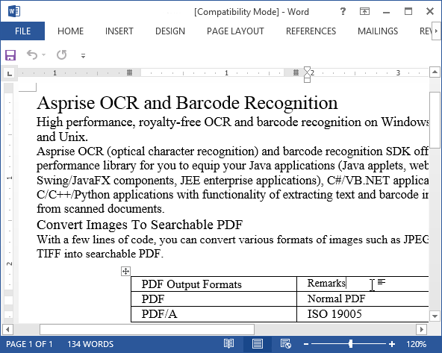
Task: Click the Word application icon in title bar
Action: [x=14, y=11]
